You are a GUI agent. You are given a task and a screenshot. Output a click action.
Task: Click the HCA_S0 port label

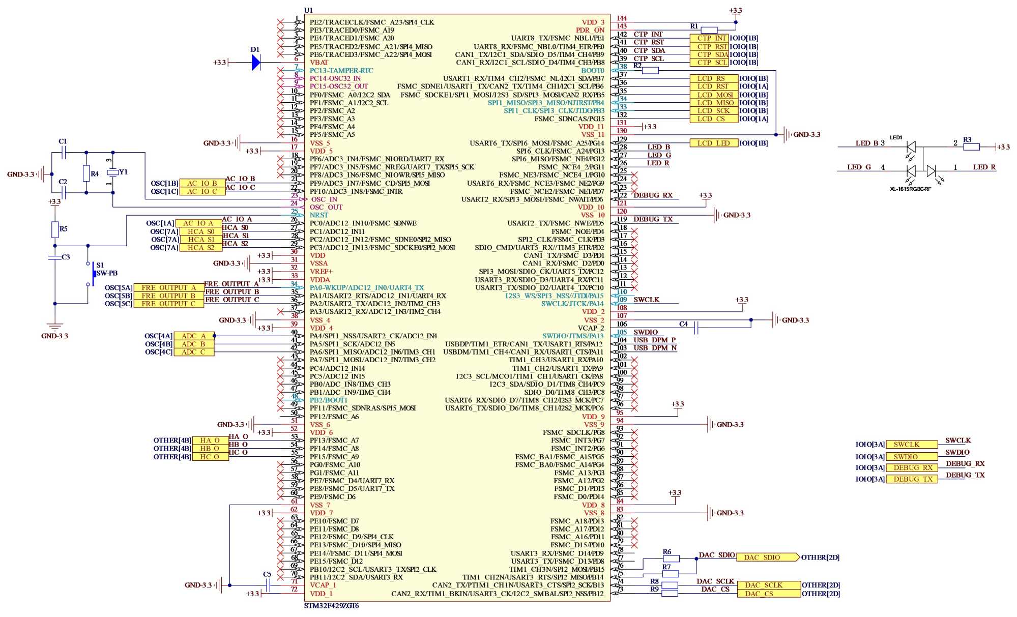point(200,231)
